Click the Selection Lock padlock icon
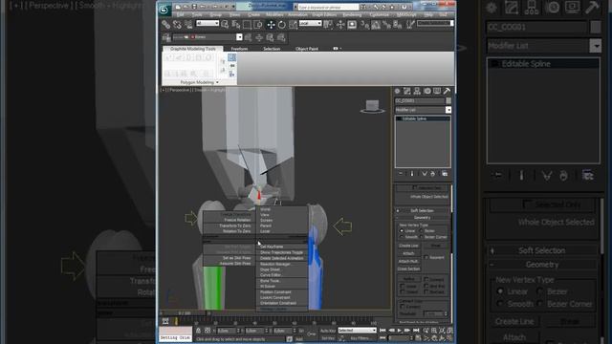The height and width of the screenshot is (344, 612). pyautogui.click(x=198, y=331)
